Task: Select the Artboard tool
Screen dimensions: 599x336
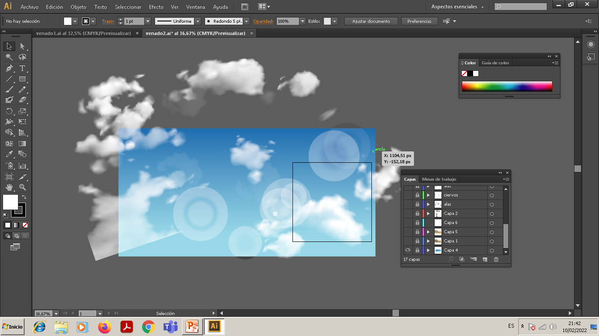Action: [9, 177]
